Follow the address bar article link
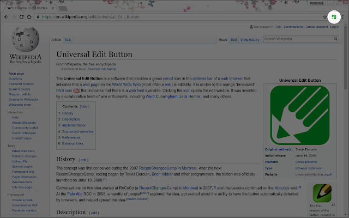Viewport: 349px width, 218px height. point(202,78)
